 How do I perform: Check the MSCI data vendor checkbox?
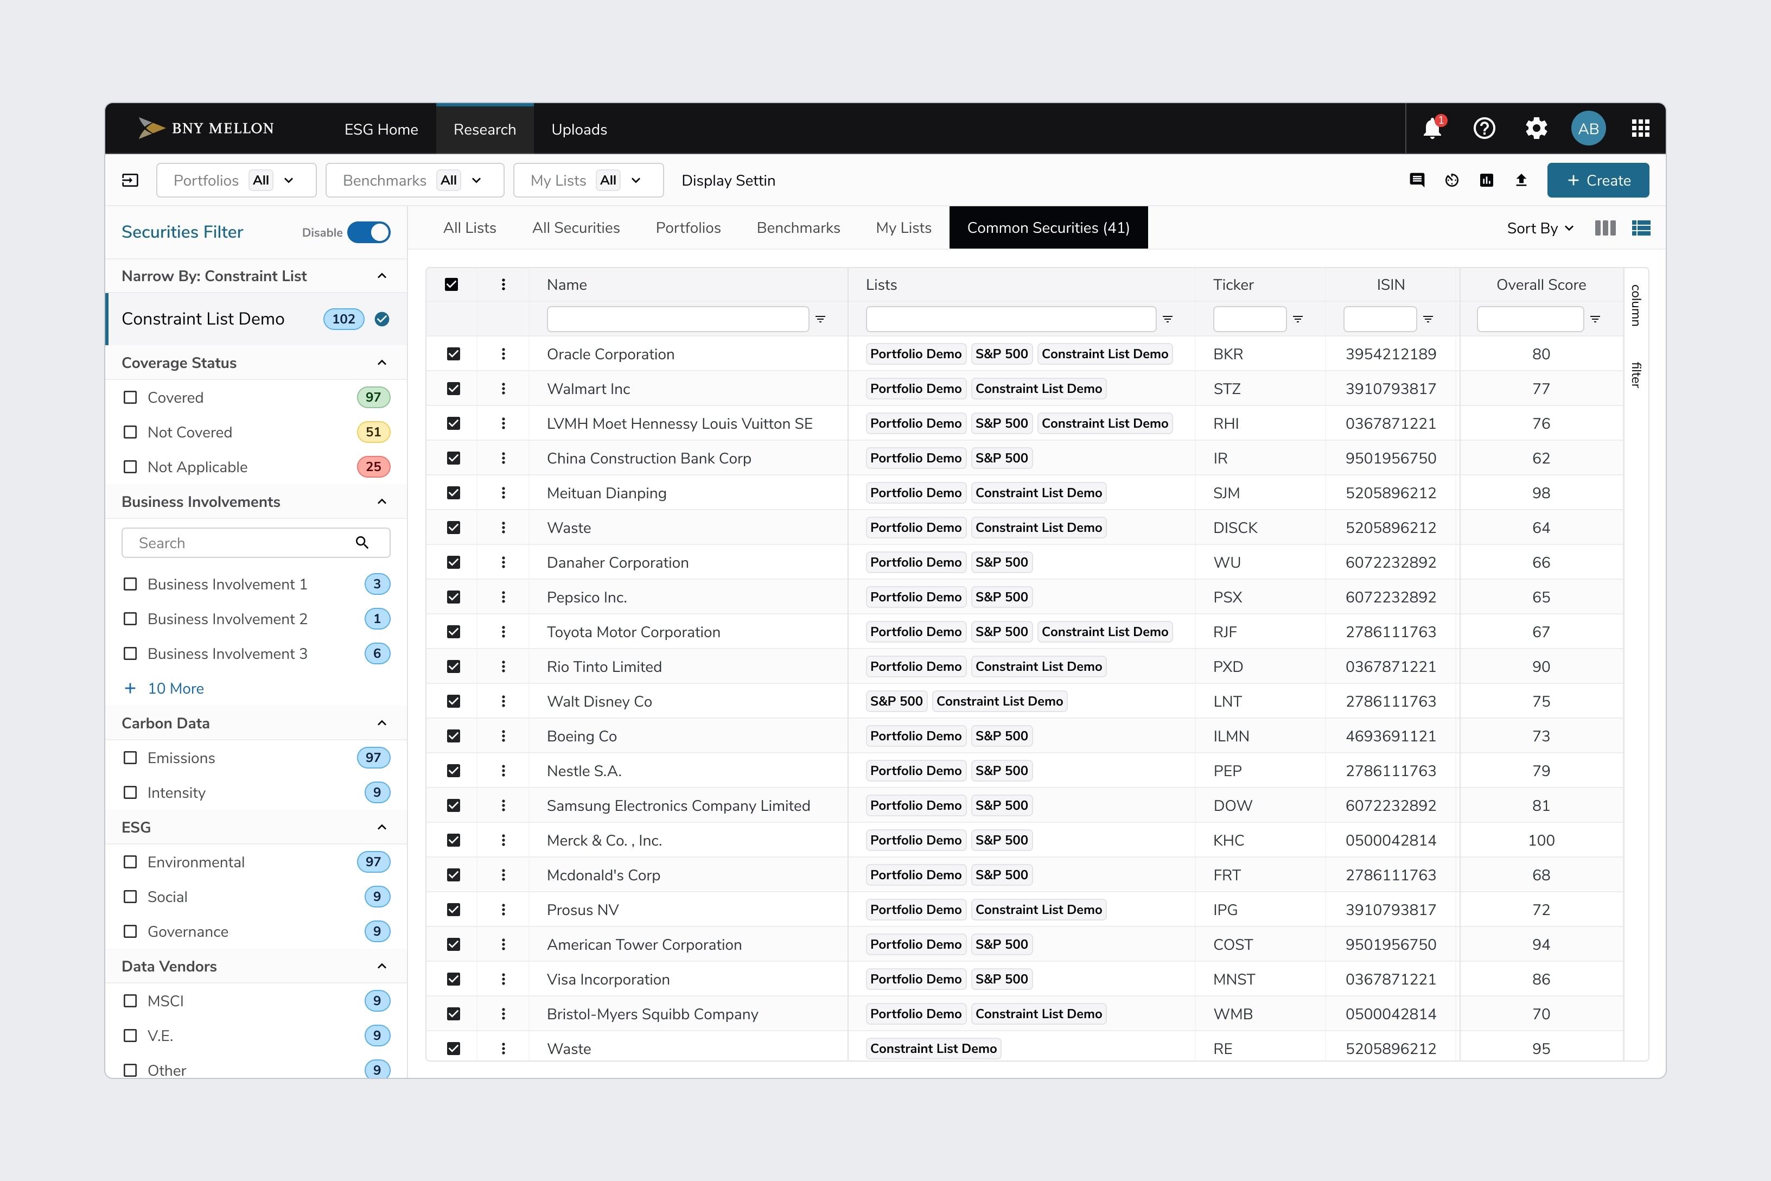click(130, 1001)
